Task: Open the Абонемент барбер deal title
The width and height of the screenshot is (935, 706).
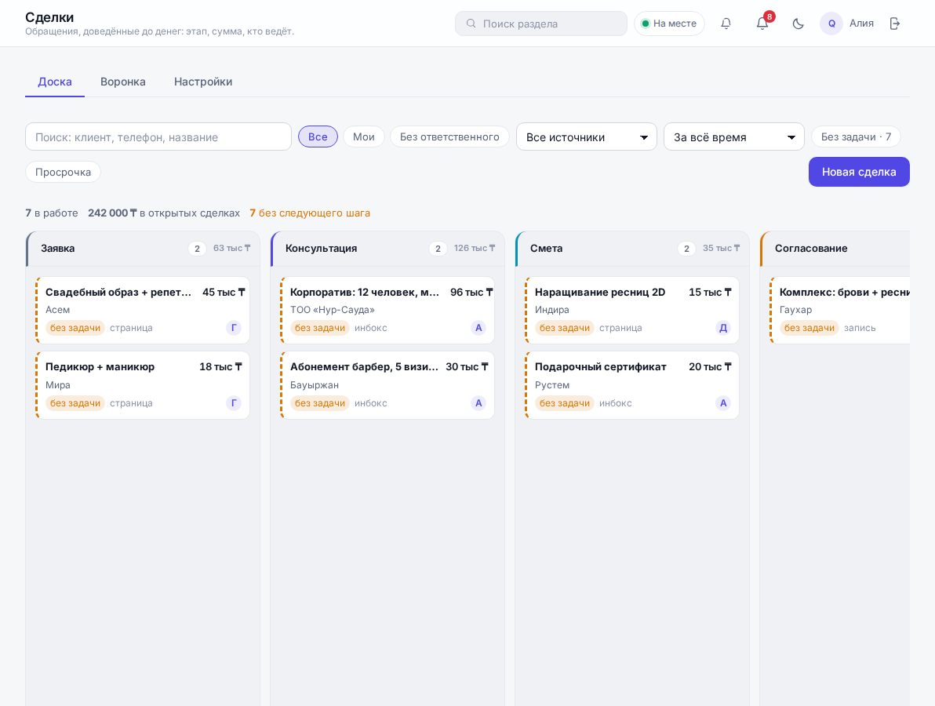Action: pos(364,366)
